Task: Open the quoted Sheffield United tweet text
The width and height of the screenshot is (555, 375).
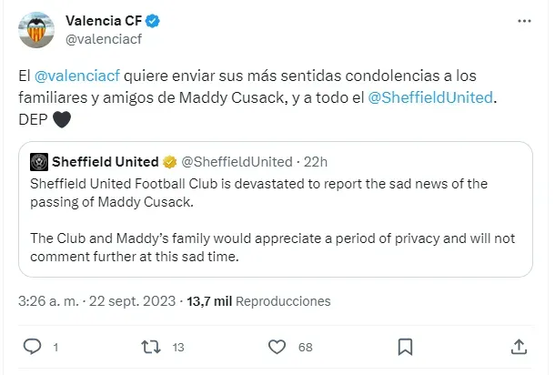Action: (x=273, y=220)
